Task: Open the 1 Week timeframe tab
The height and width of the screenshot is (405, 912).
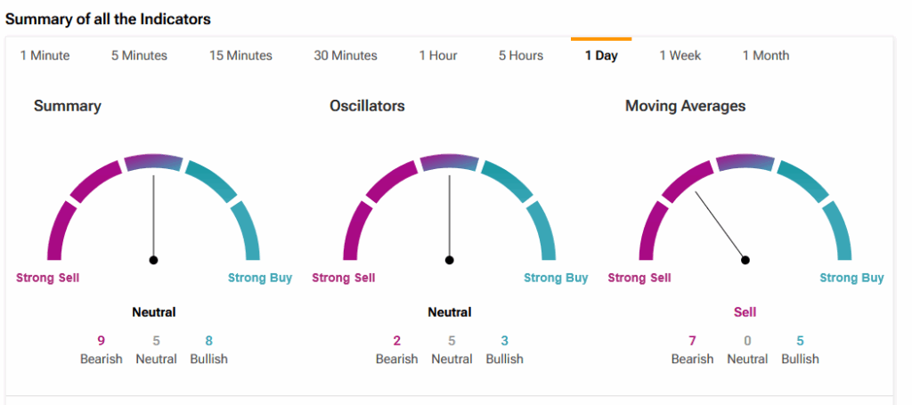Action: point(680,55)
